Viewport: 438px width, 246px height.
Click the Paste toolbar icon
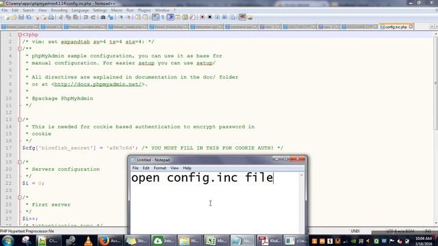[x=76, y=17]
